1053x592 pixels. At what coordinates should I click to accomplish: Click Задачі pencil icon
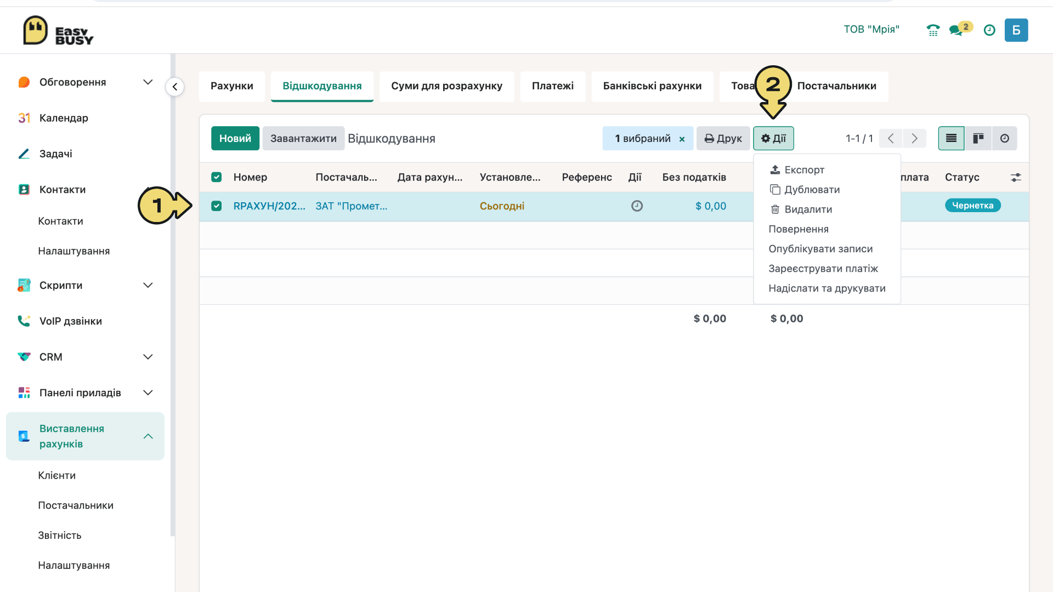coord(24,154)
